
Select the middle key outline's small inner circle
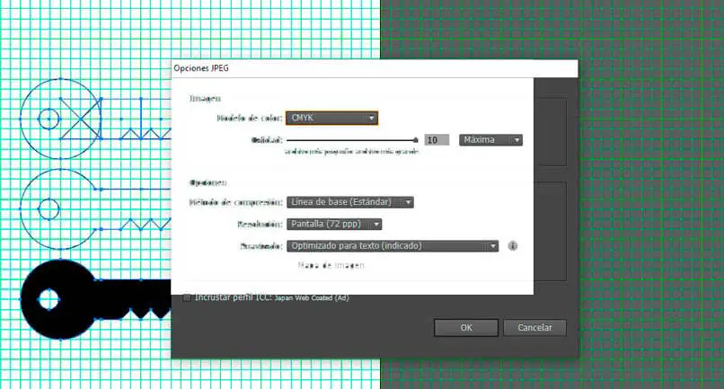point(49,209)
